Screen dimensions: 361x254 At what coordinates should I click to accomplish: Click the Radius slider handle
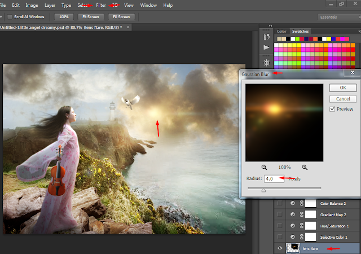(263, 190)
